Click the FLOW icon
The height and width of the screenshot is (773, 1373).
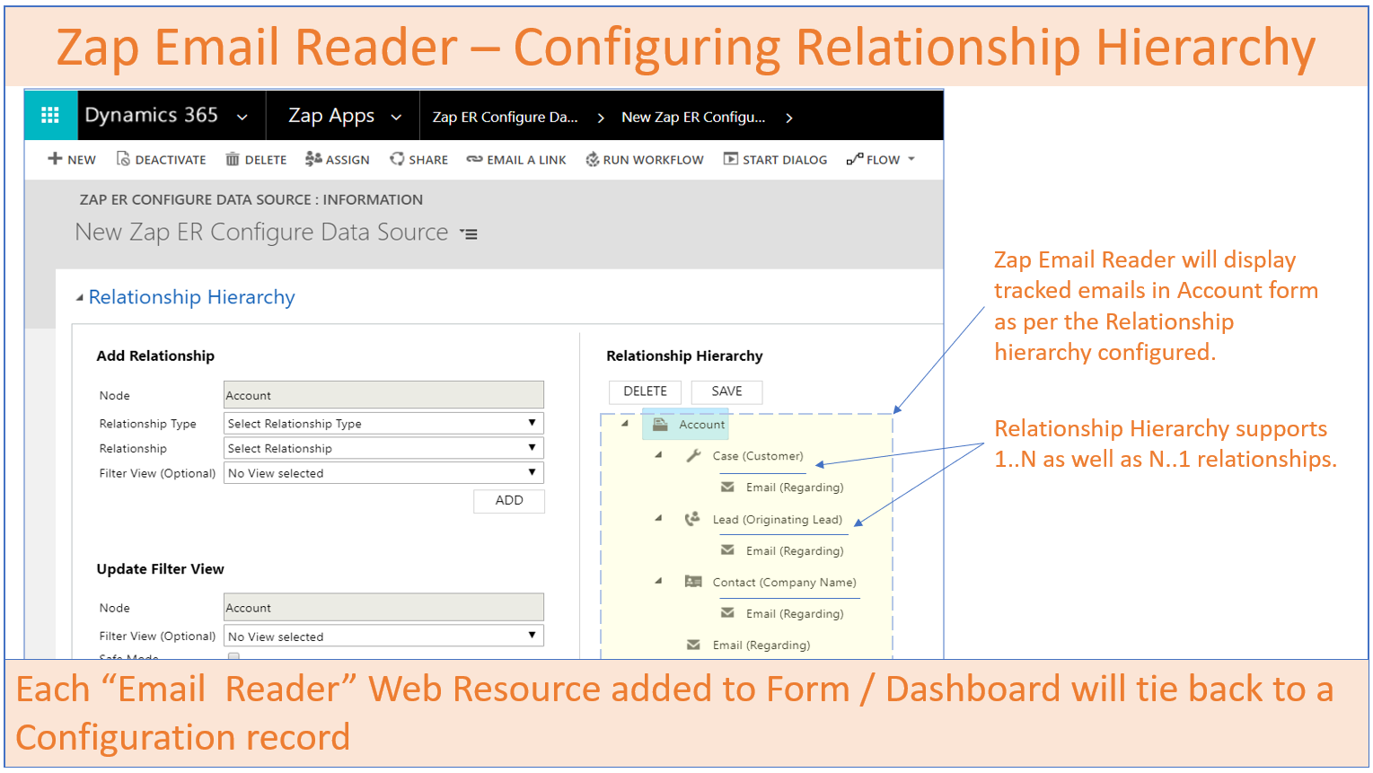point(855,159)
